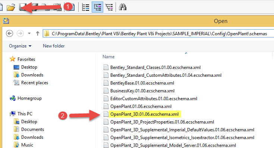Open the Organize dropdown menu

click(20, 46)
